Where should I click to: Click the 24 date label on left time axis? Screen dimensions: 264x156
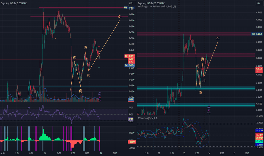click(101, 153)
